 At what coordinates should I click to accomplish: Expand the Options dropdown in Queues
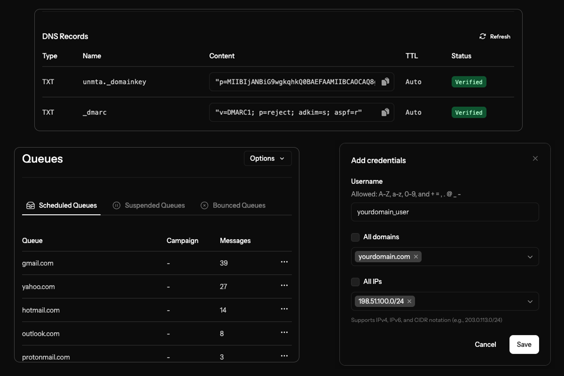[x=267, y=158]
